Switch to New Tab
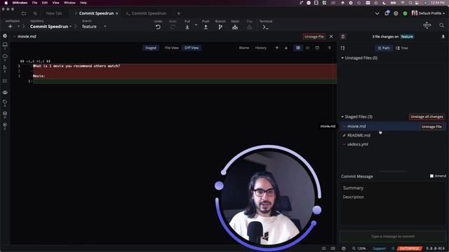449x252 pixels. pos(54,13)
